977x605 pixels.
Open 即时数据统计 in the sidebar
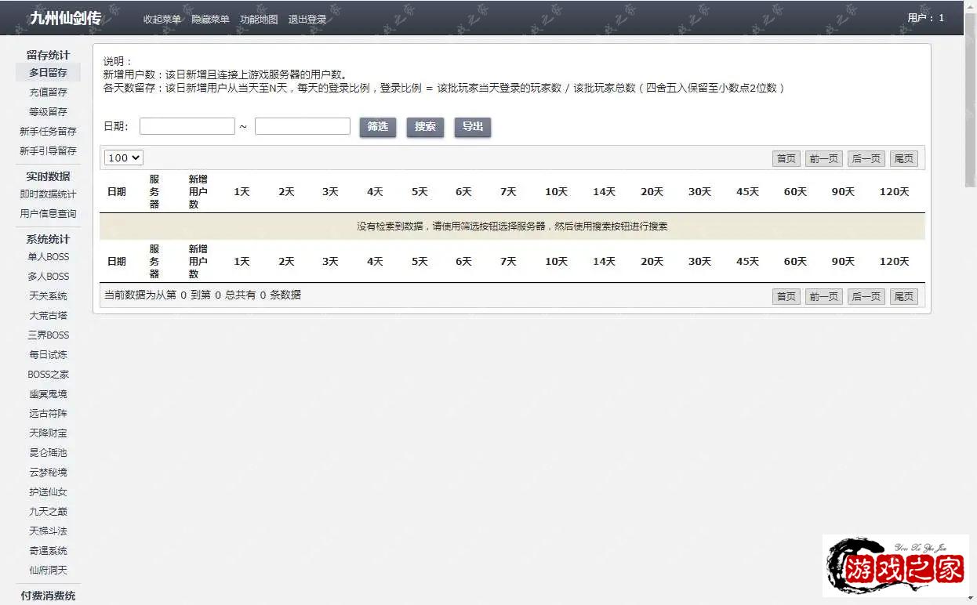point(48,194)
